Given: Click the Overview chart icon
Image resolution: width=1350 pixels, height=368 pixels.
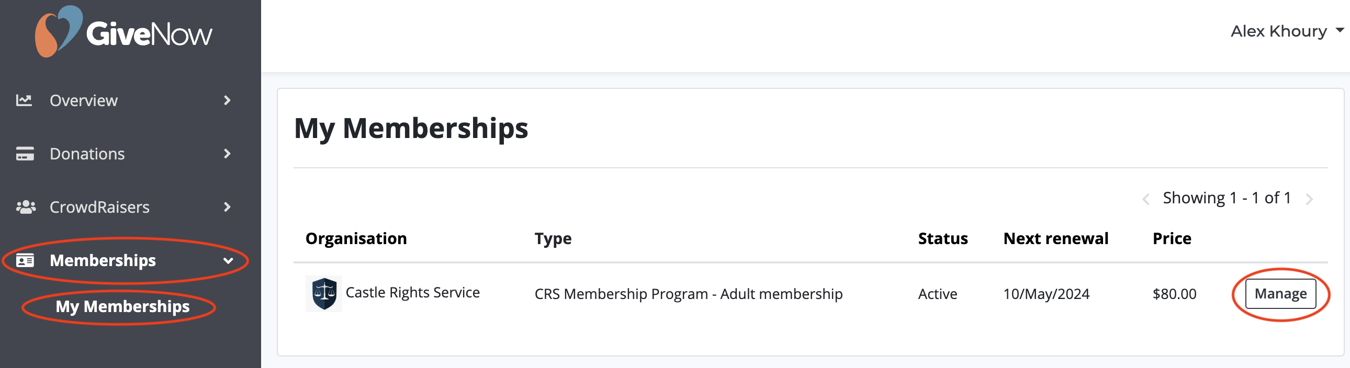Looking at the screenshot, I should click(24, 100).
